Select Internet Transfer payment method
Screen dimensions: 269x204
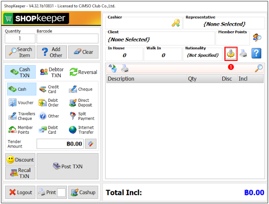81,130
